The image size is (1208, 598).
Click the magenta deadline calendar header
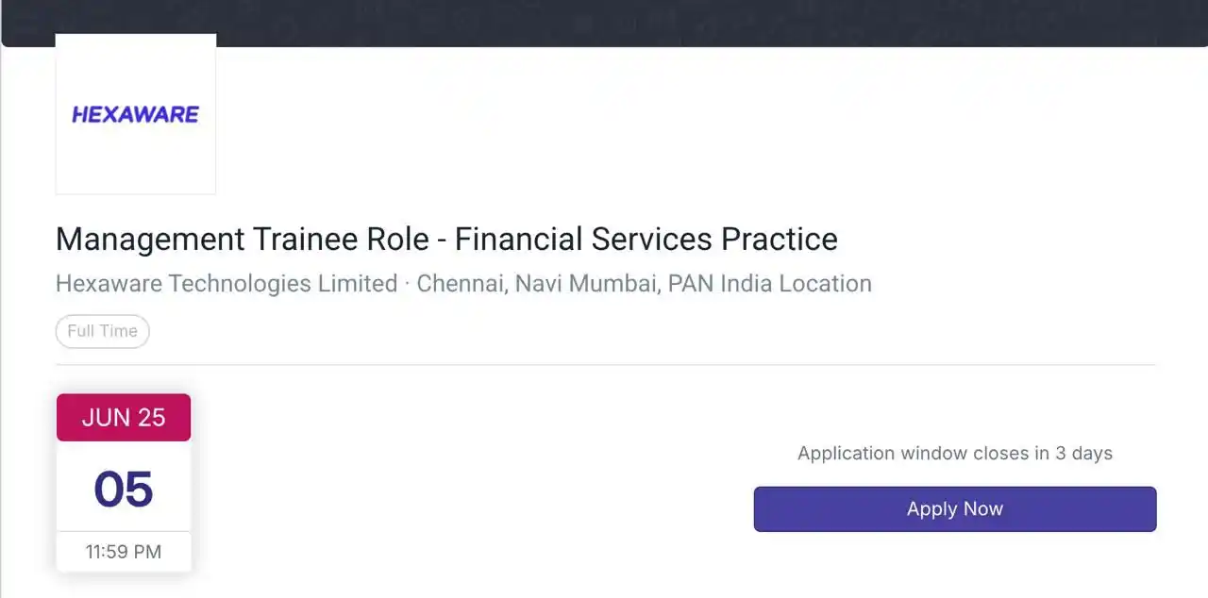[124, 418]
